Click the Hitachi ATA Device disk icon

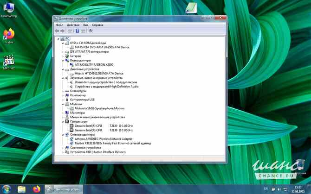pyautogui.click(x=71, y=74)
